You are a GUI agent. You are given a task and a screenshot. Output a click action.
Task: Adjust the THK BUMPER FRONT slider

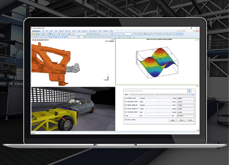coord(158,98)
